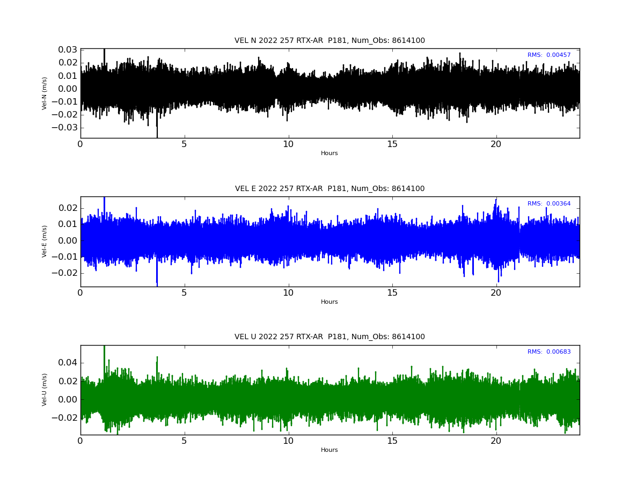Click hour tick 20 under the VEL U plot

[496, 441]
